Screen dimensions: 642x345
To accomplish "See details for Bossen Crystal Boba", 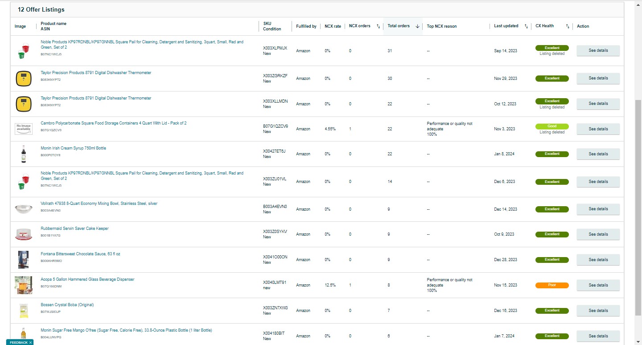I will tap(598, 311).
